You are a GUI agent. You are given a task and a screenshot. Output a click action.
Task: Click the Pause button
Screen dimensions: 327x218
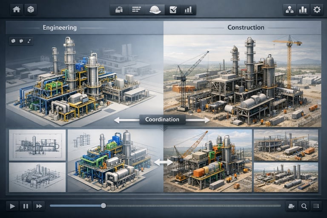point(26,206)
